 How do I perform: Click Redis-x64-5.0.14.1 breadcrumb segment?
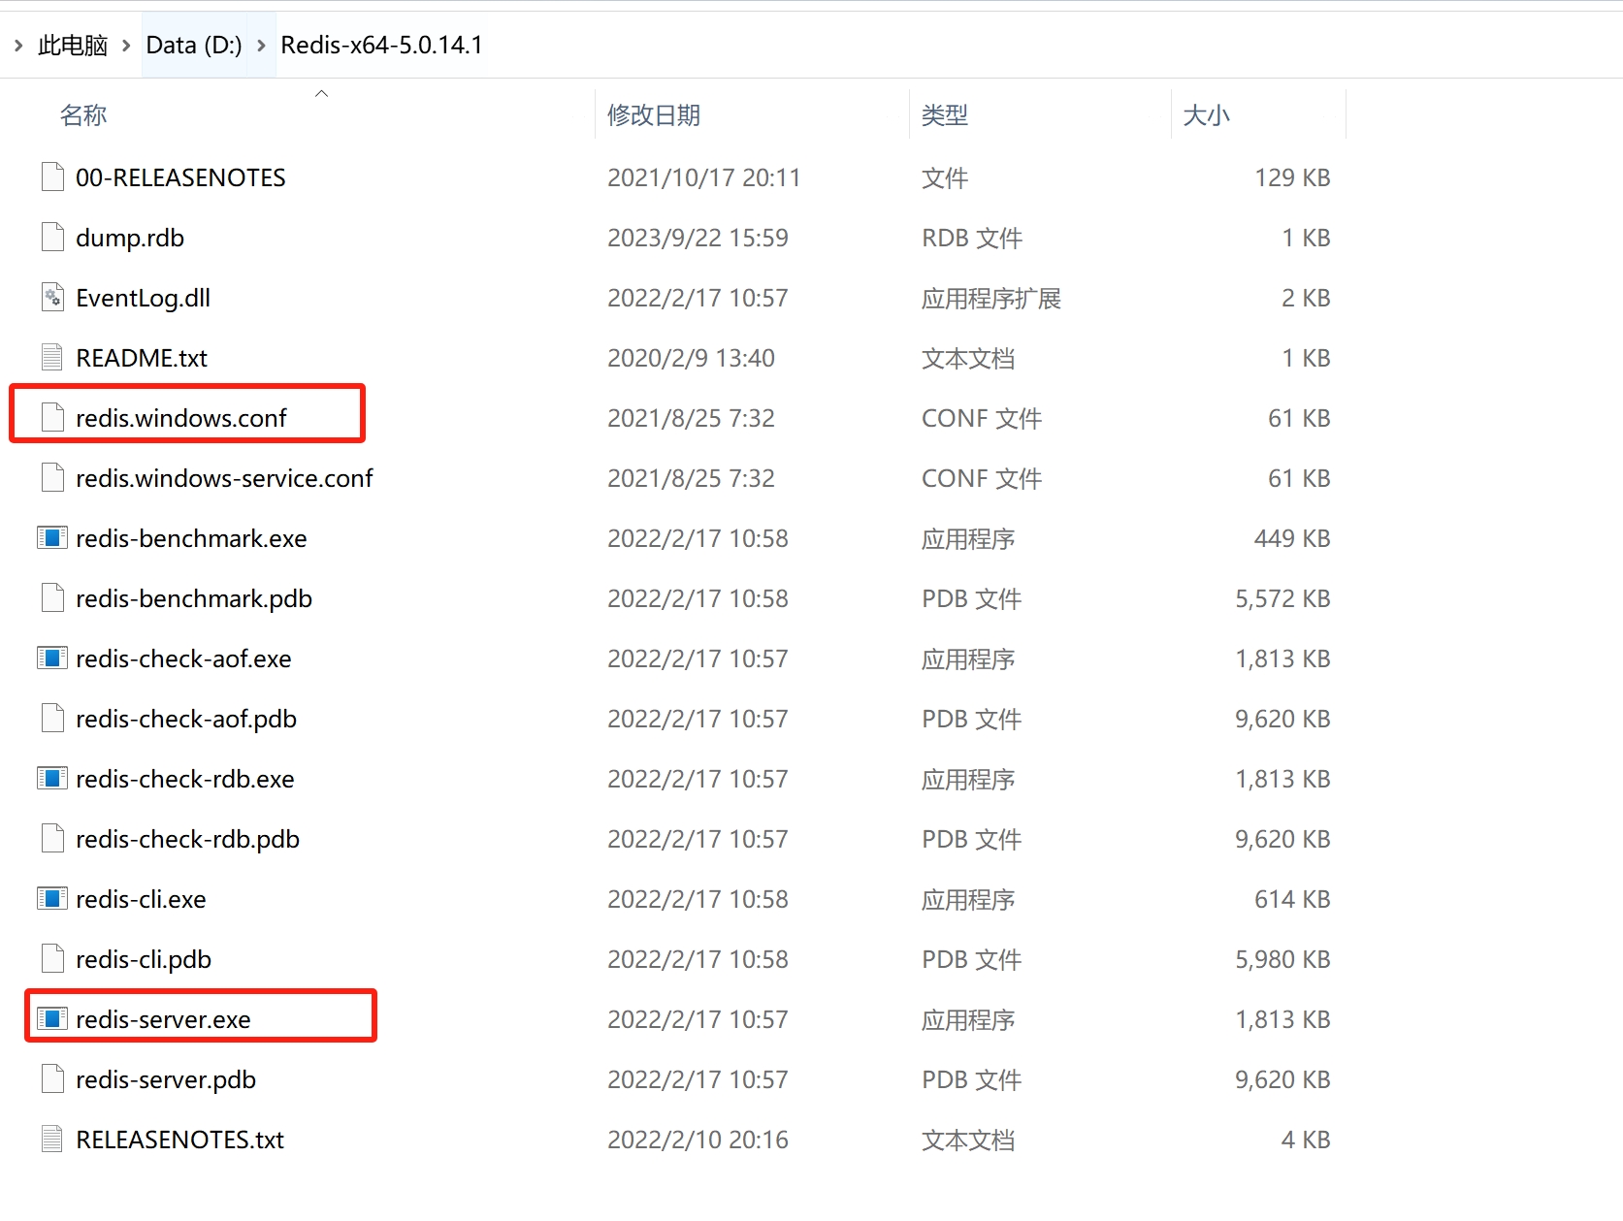coord(381,45)
